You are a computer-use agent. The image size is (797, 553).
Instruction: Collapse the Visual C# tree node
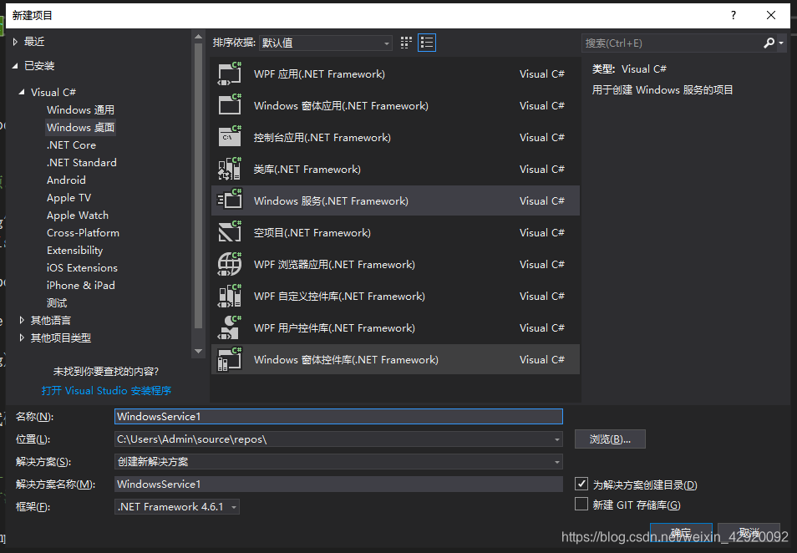pyautogui.click(x=22, y=92)
